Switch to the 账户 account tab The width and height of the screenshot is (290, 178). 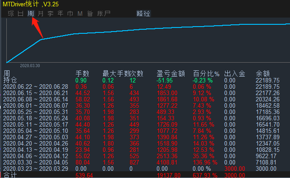click(x=104, y=14)
